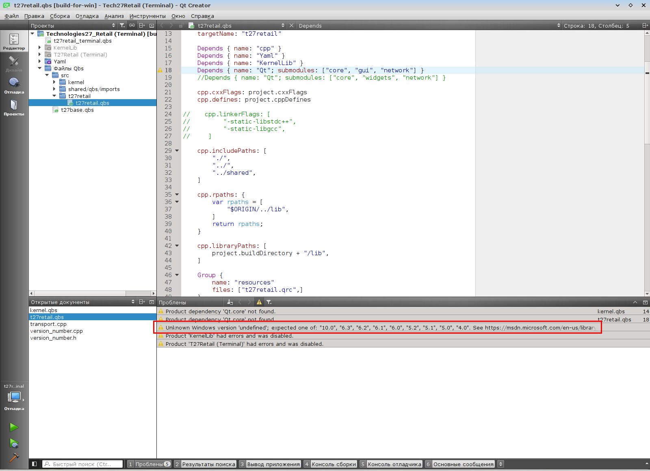The height and width of the screenshot is (471, 650).
Task: Switch to Консоль сборки output tab
Action: coord(334,464)
